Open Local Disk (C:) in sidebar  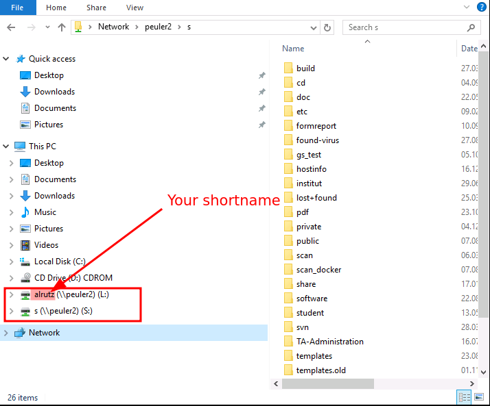60,262
